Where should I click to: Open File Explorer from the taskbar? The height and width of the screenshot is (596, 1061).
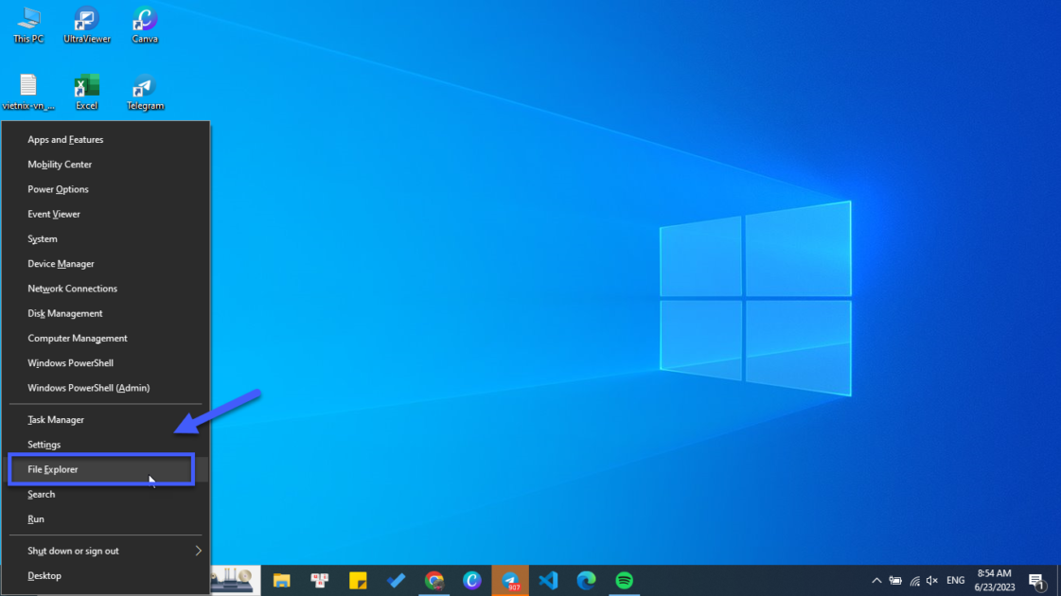coord(280,580)
